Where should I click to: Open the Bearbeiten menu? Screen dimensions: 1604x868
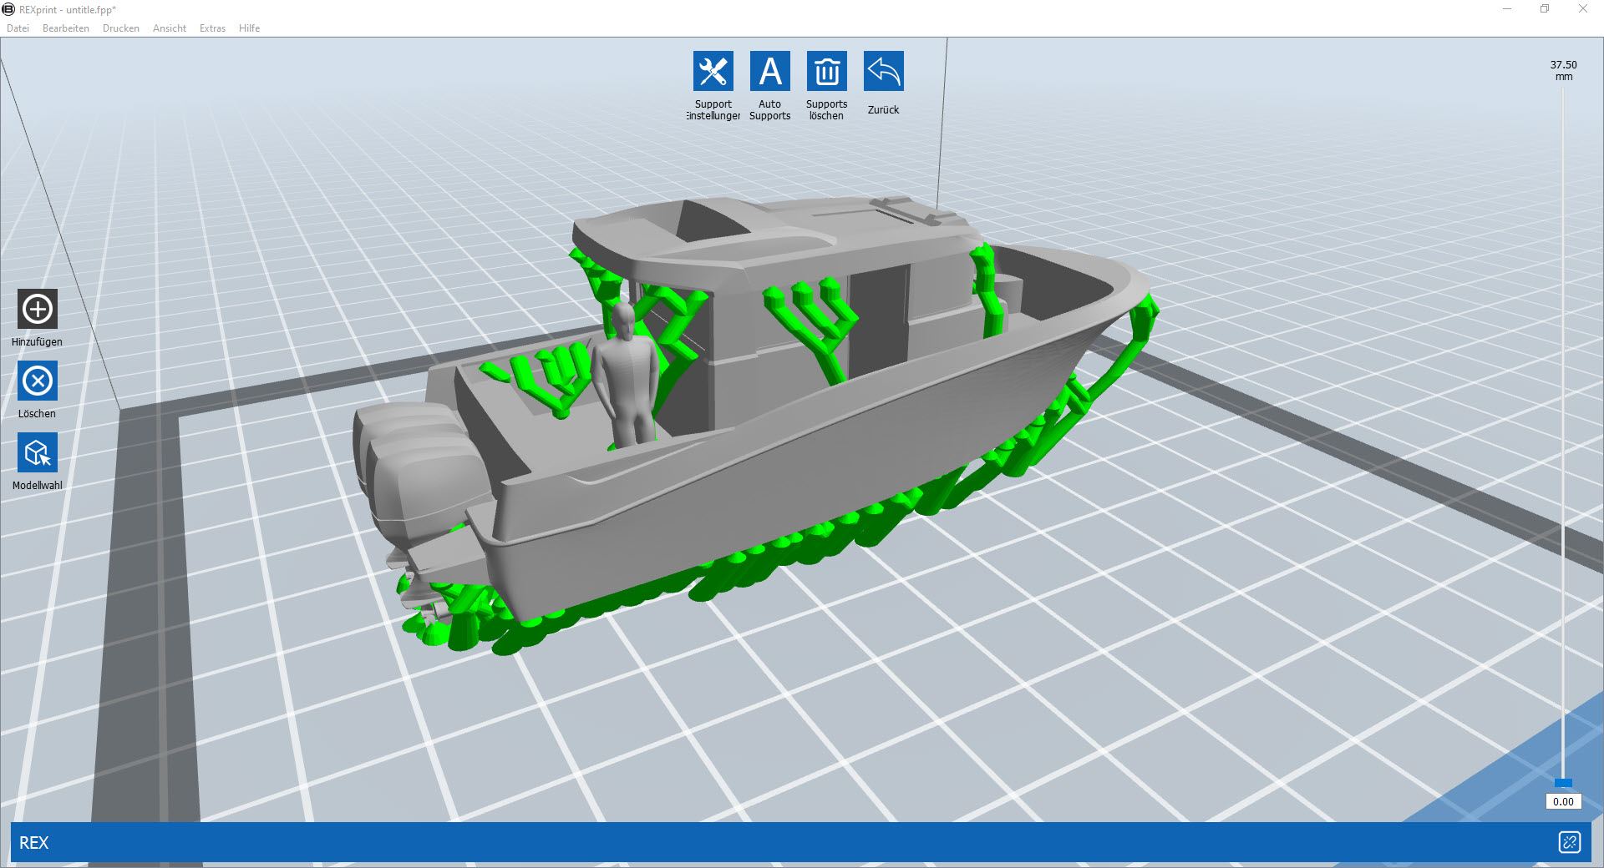point(66,28)
